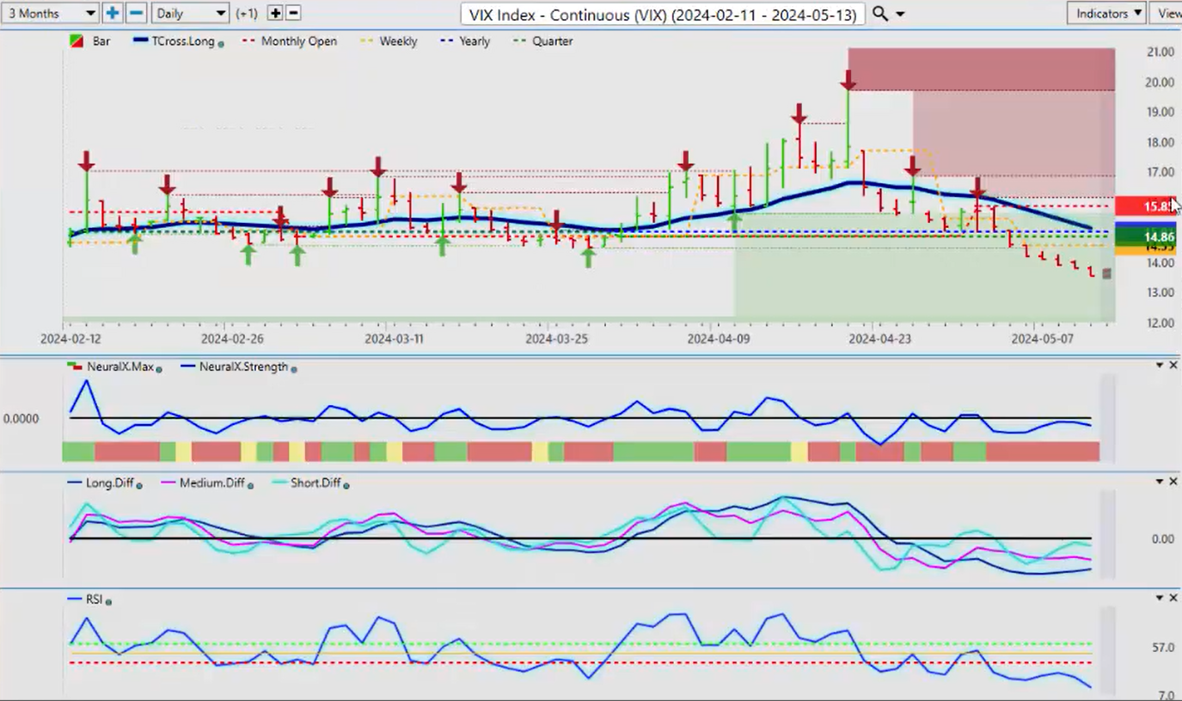Click the dot next to NeuralX.Max
Image resolution: width=1182 pixels, height=701 pixels.
click(x=160, y=368)
